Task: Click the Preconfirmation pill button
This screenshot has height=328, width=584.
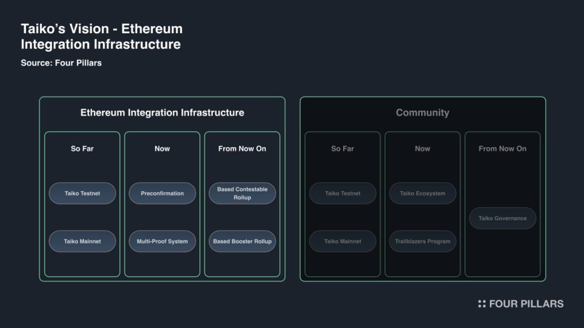Action: point(162,193)
